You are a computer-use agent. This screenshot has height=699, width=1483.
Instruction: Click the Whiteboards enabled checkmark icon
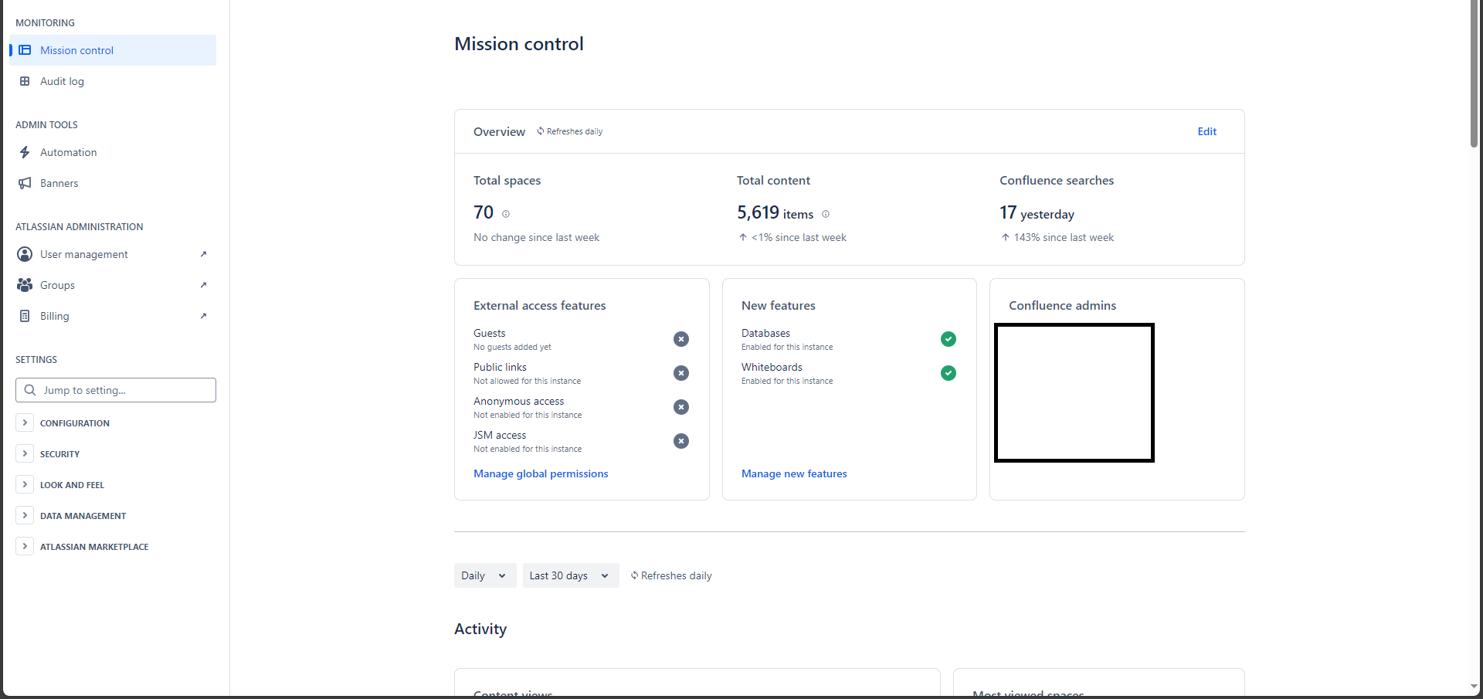coord(949,373)
